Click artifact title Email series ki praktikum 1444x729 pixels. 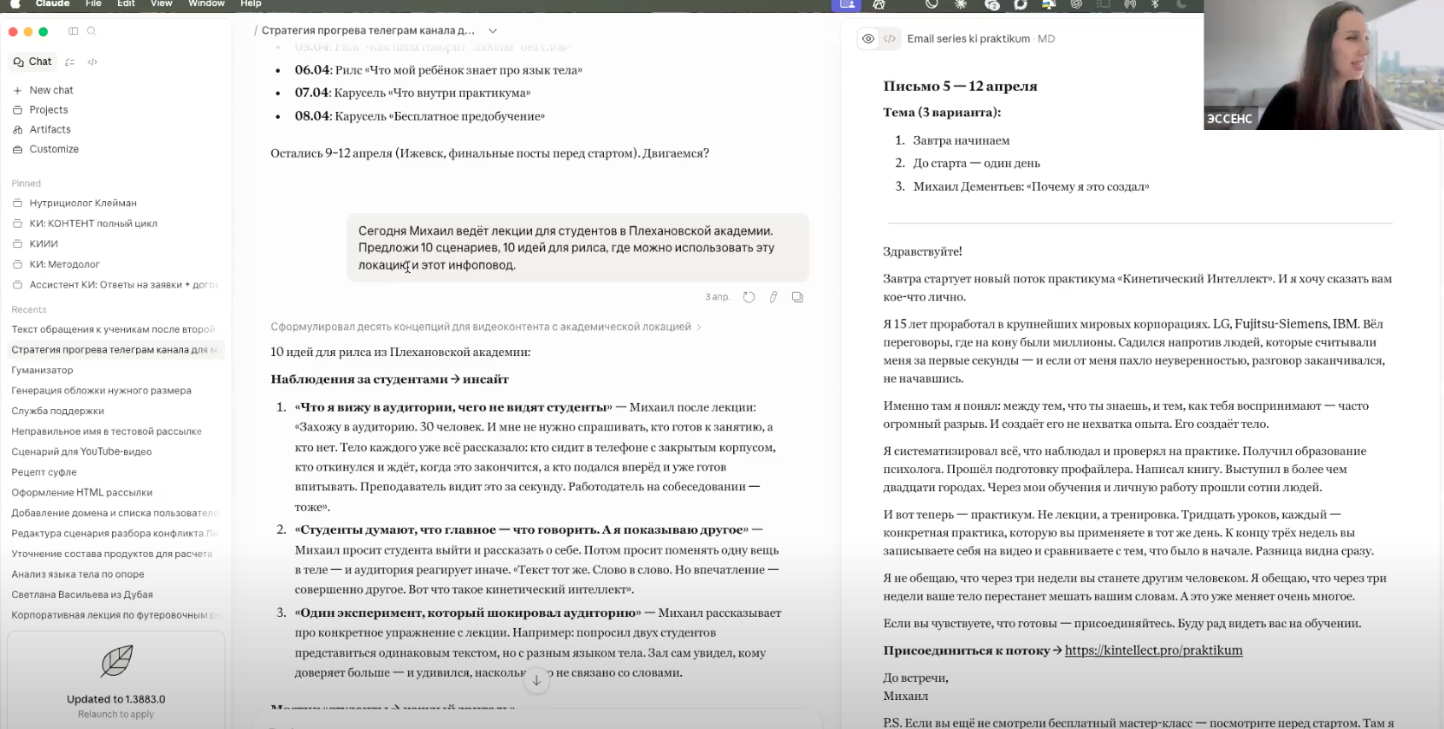pyautogui.click(x=968, y=39)
